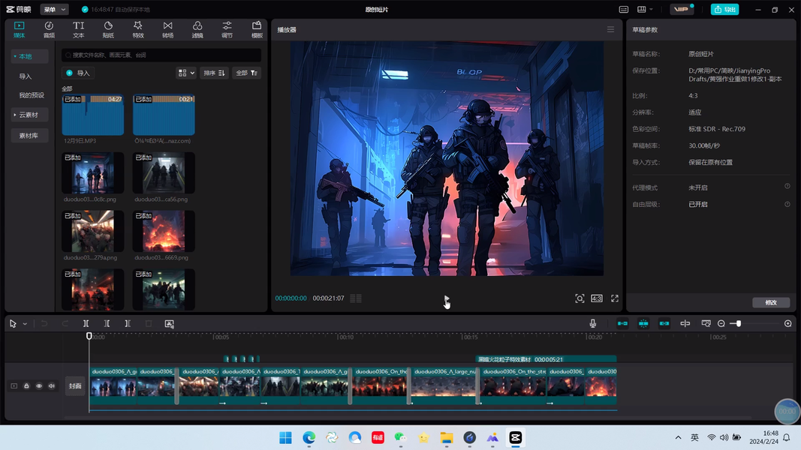Toggle lock on the main video track
Viewport: 801px width, 450px height.
point(26,386)
